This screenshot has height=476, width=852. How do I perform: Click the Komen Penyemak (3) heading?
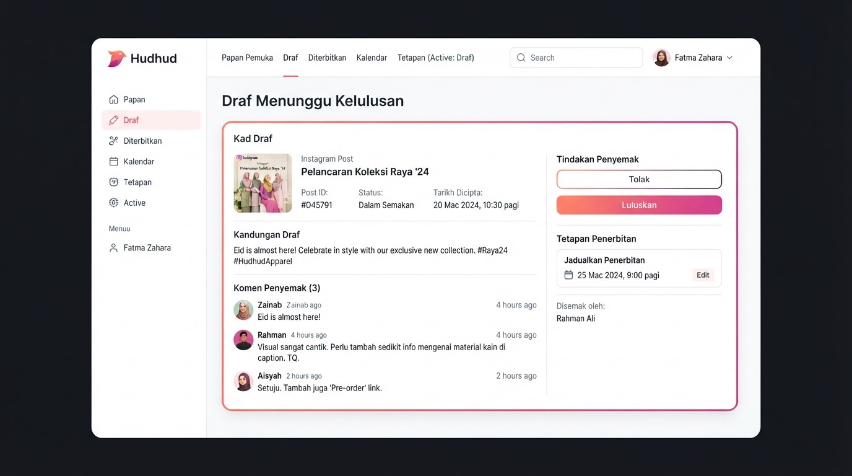pos(277,288)
